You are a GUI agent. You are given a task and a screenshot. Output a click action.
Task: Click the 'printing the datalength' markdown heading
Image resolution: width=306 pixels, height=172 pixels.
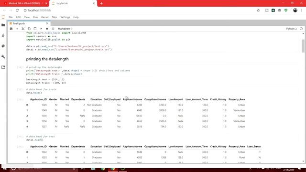coord(47,59)
